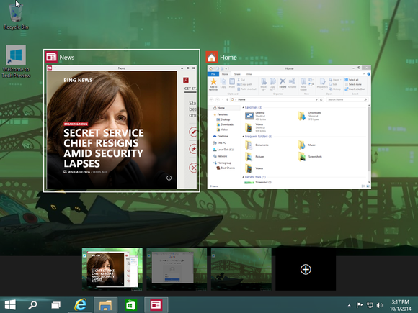This screenshot has height=313, width=418.
Task: Collapse the Frequent folders (5) group
Action: (243, 137)
